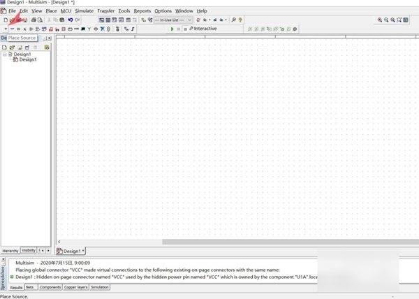Screen dimensions: 419x299
Task: Click the Run simulation green play button
Action: pos(172,29)
